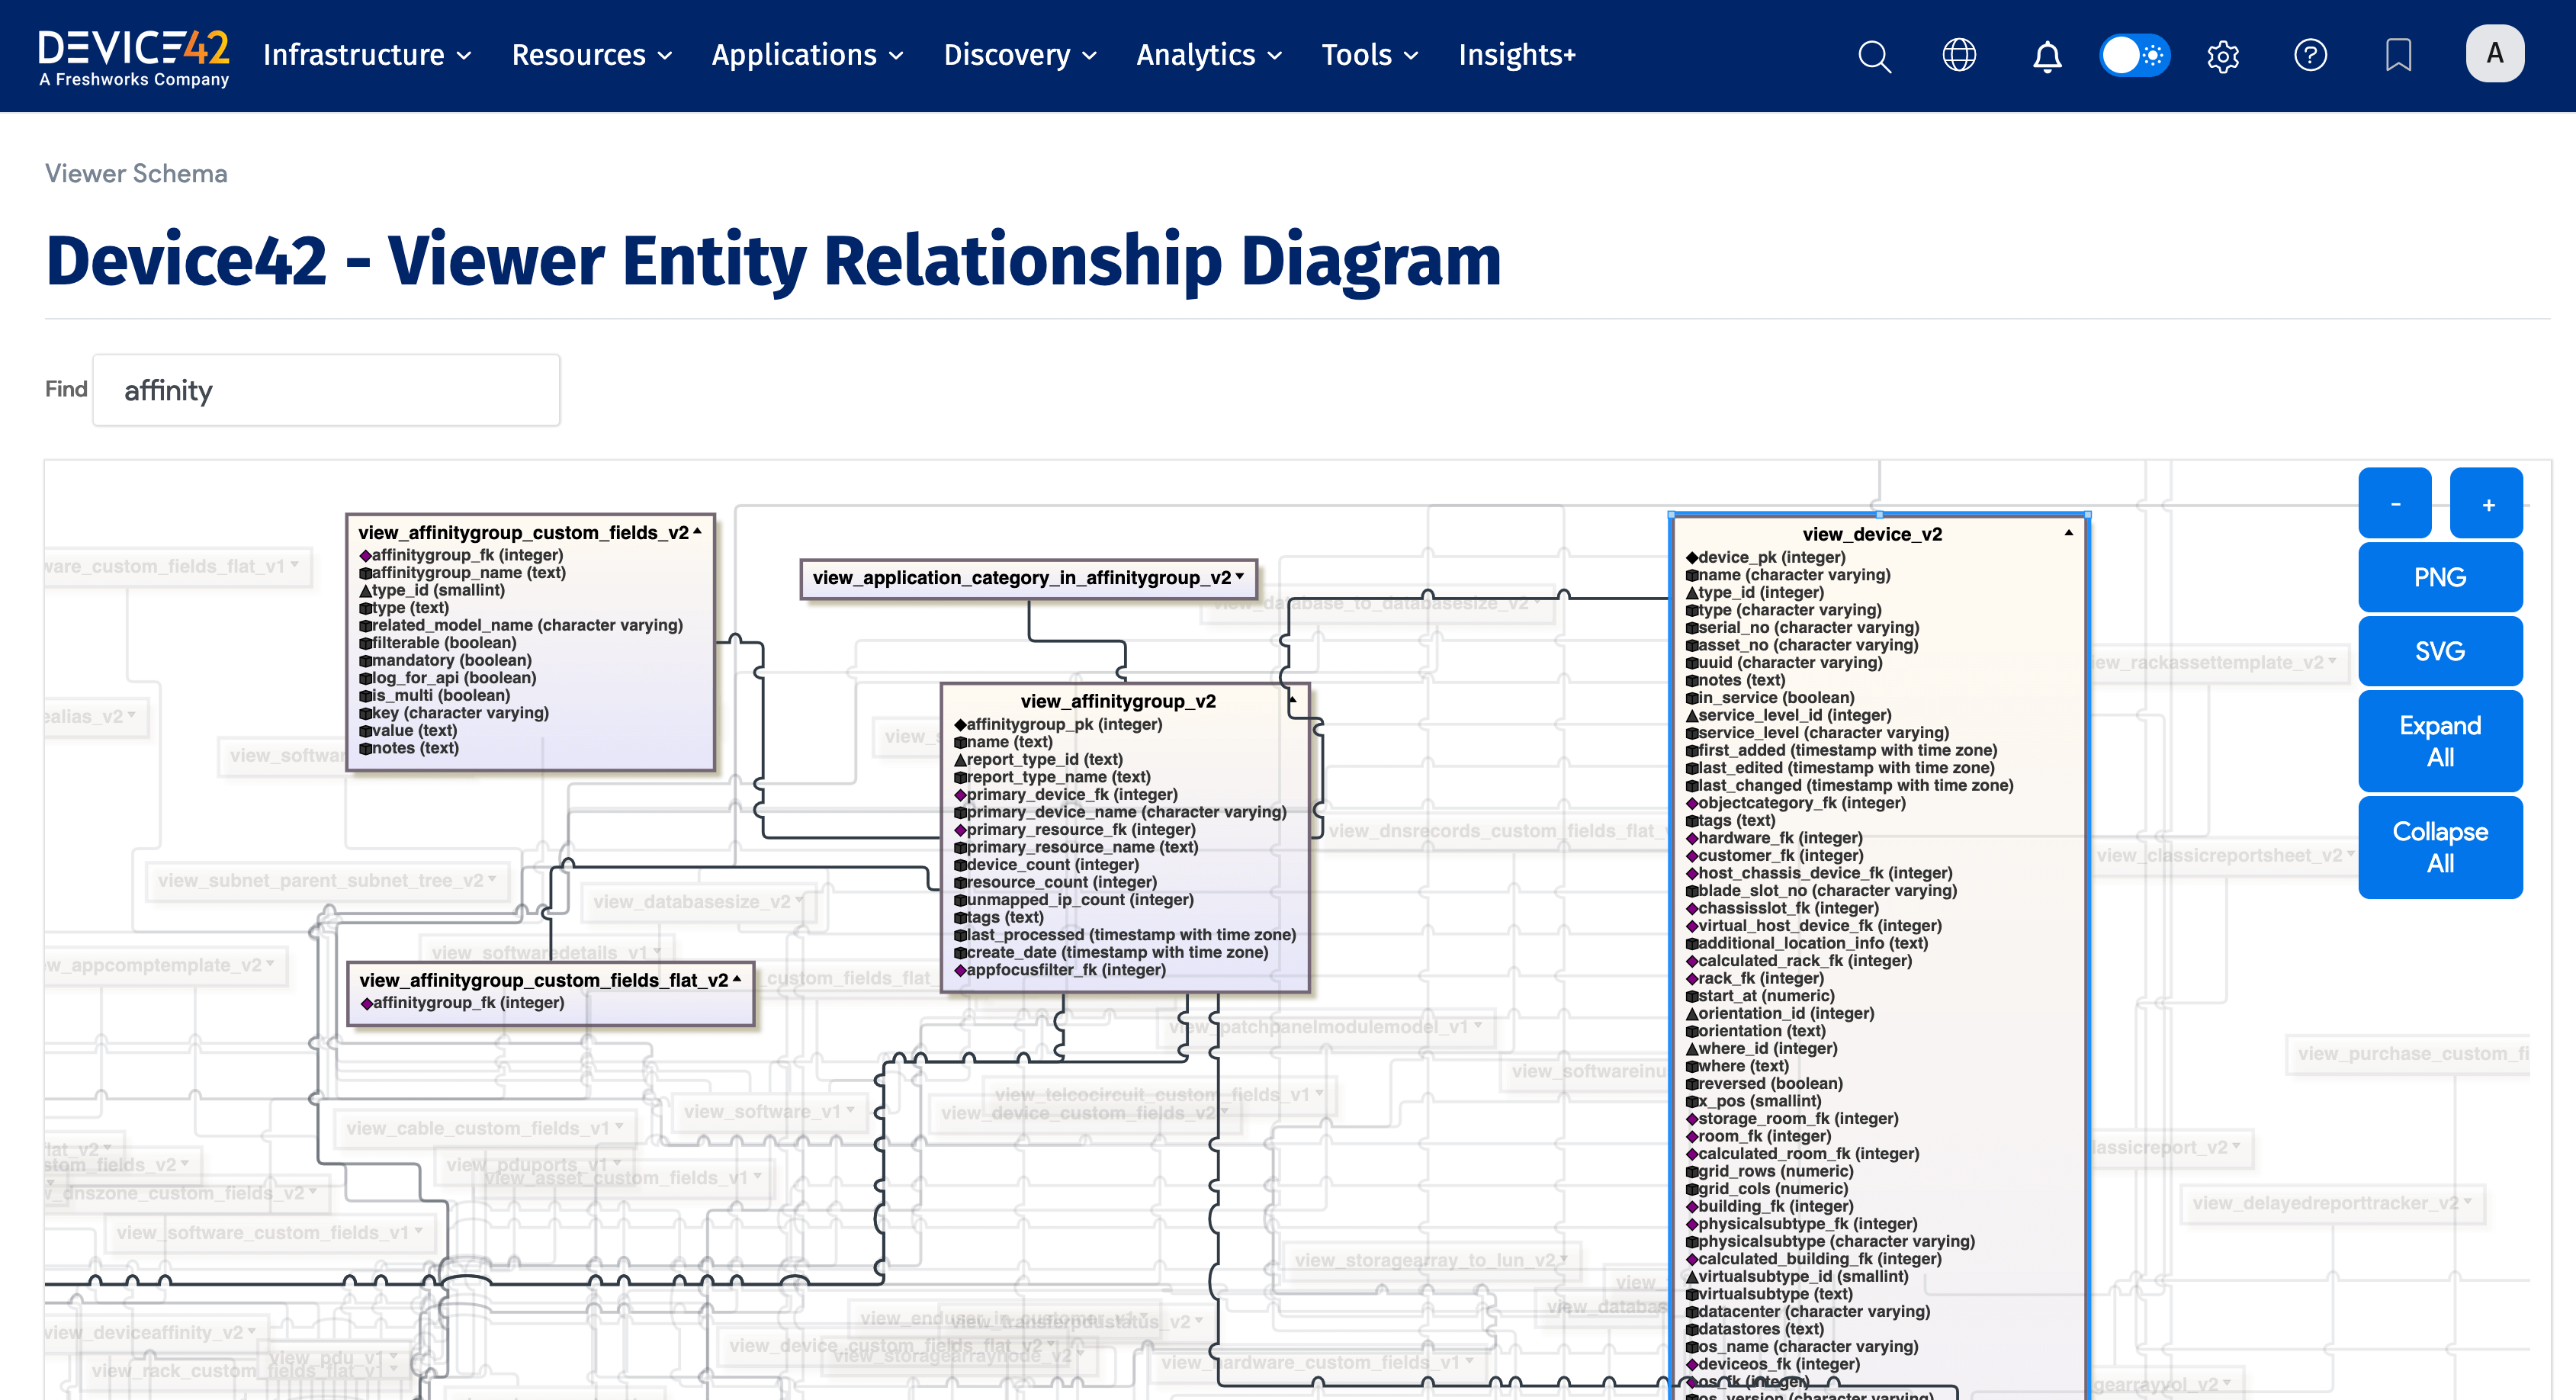Go to Device42 home logo

pos(134,58)
